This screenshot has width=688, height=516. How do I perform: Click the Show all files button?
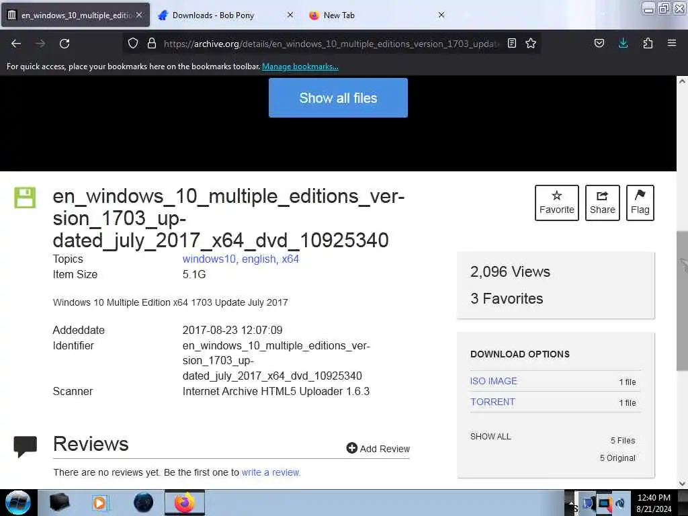pyautogui.click(x=338, y=98)
